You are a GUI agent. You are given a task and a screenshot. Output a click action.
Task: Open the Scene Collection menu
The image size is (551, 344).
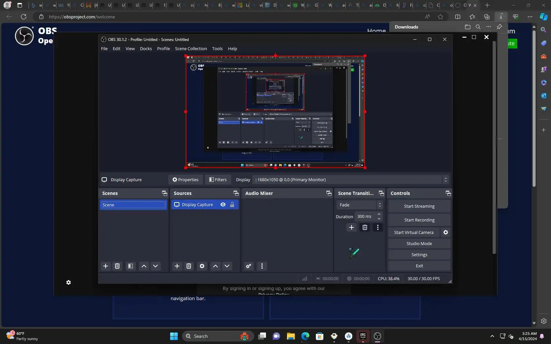click(x=191, y=48)
